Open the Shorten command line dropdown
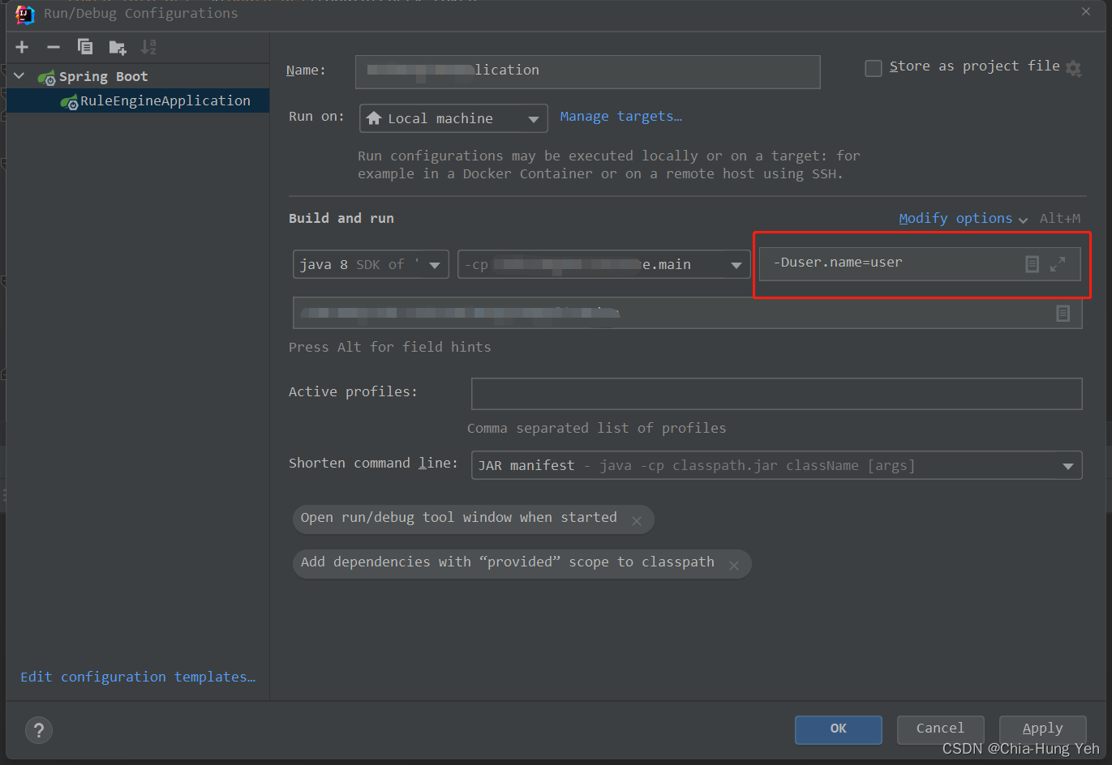1112x765 pixels. [x=1067, y=464]
